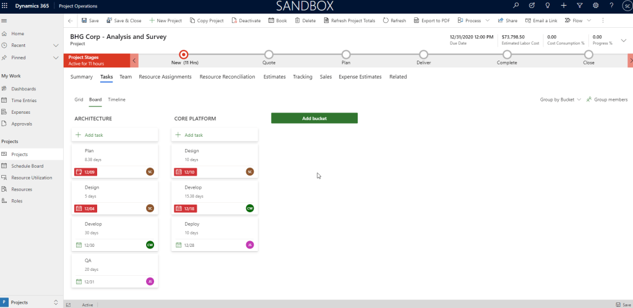This screenshot has width=633, height=308.
Task: Click the advanced find filter icon
Action: coord(579,6)
